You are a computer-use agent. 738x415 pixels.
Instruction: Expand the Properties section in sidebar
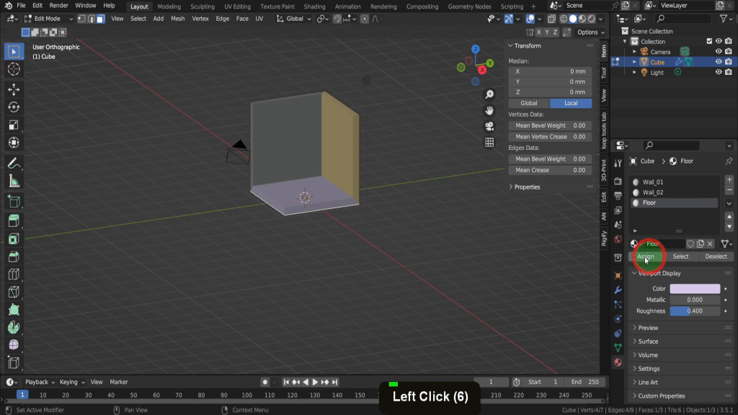527,187
